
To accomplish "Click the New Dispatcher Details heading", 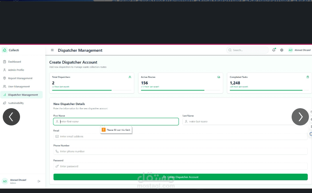I will (x=69, y=104).
